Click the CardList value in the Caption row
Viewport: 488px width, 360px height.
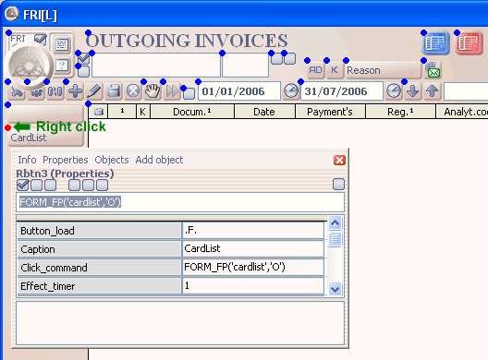pyautogui.click(x=253, y=248)
